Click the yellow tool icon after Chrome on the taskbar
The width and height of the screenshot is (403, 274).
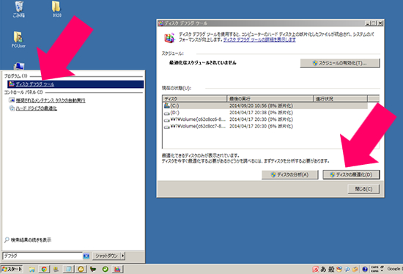(x=56, y=269)
